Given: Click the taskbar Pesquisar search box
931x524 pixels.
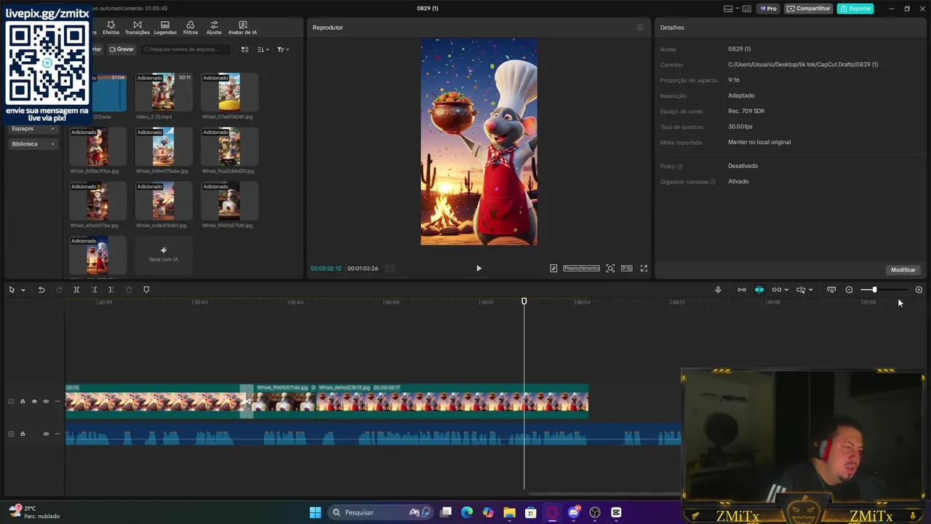Looking at the screenshot, I should [381, 512].
